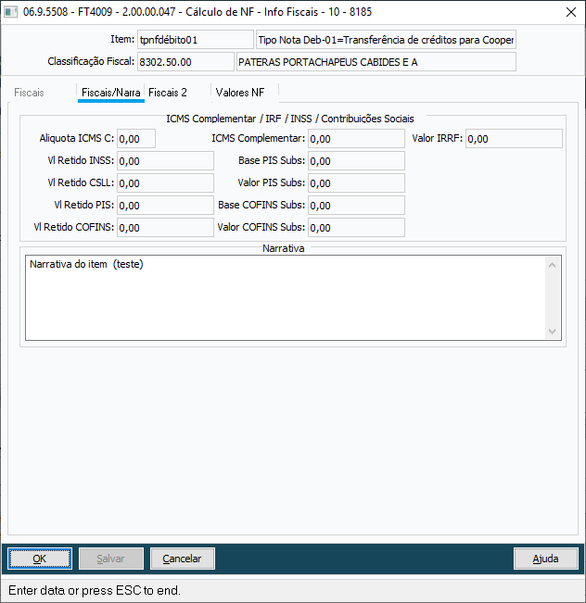Click the Valor COFINS Subs field

point(356,228)
